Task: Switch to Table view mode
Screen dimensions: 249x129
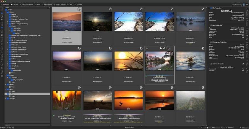Action: (x=70, y=5)
